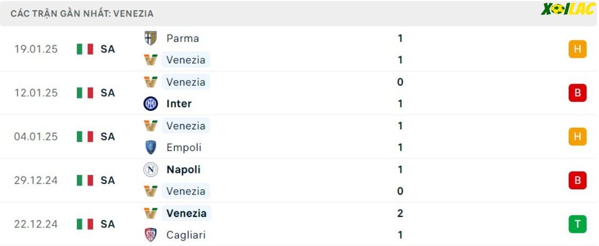Click Italy flag in the 22.12.24 row
This screenshot has height=246, width=599.
(85, 224)
